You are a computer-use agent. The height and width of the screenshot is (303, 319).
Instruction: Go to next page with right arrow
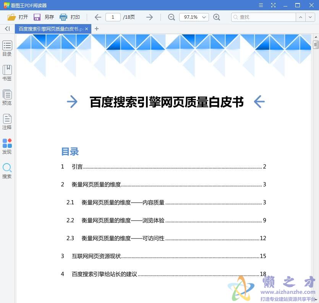point(149,17)
